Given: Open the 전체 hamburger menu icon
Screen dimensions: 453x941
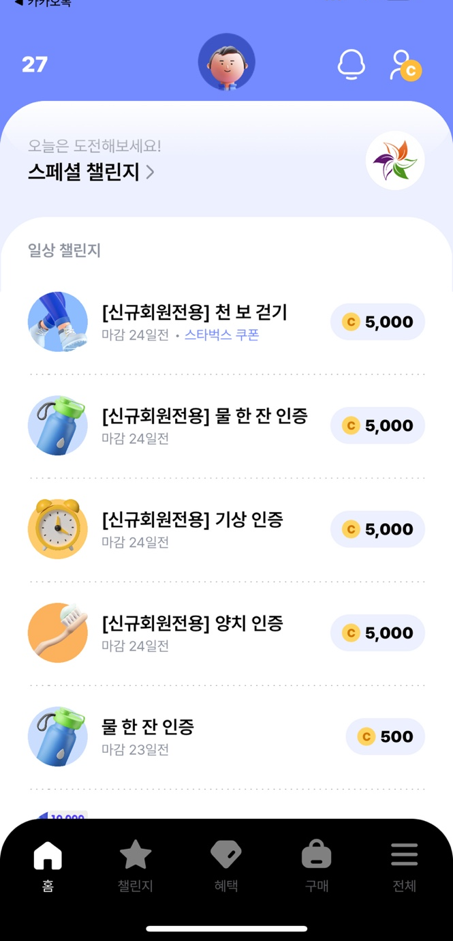Looking at the screenshot, I should (x=404, y=854).
